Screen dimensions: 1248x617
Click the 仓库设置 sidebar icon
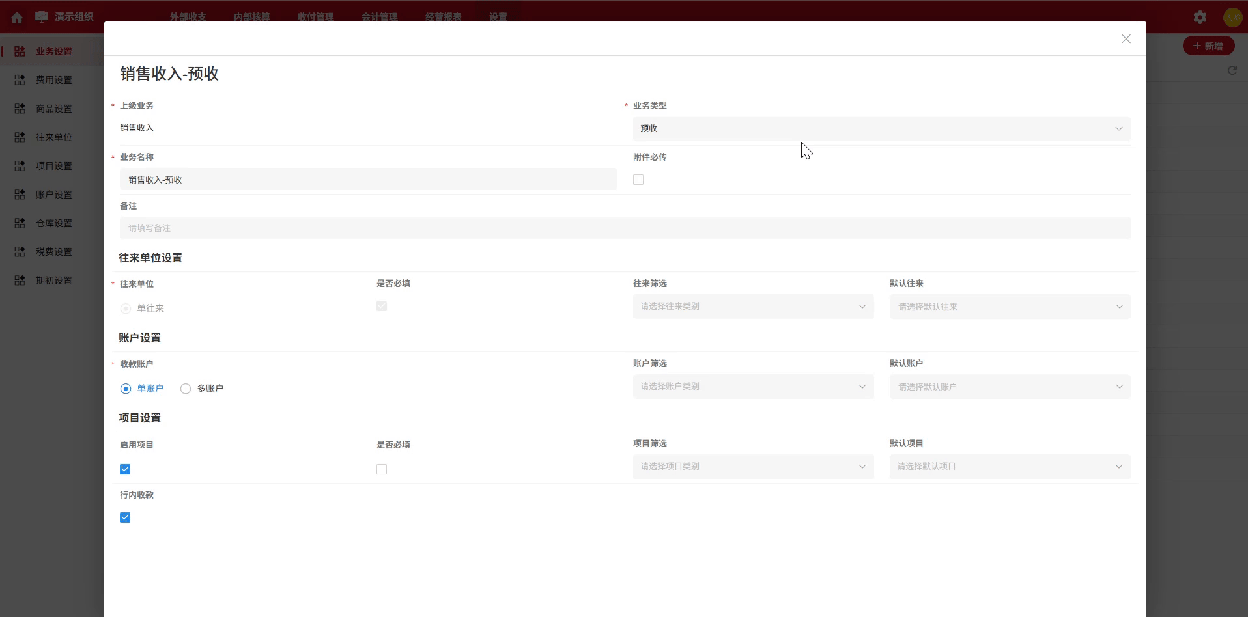20,223
